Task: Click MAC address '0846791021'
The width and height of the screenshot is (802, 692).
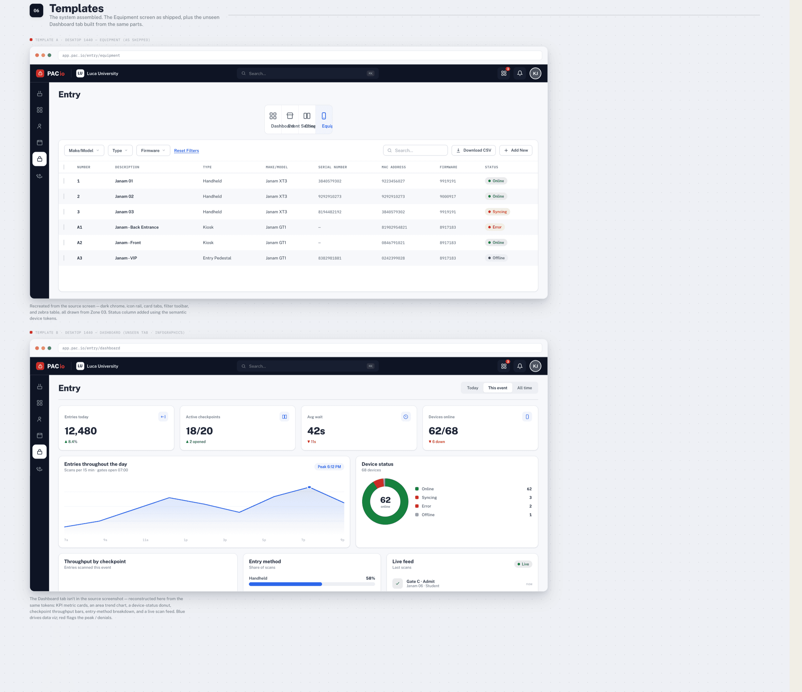Action: (x=393, y=243)
